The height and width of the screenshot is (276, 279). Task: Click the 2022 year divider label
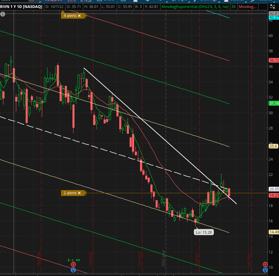tap(163, 258)
